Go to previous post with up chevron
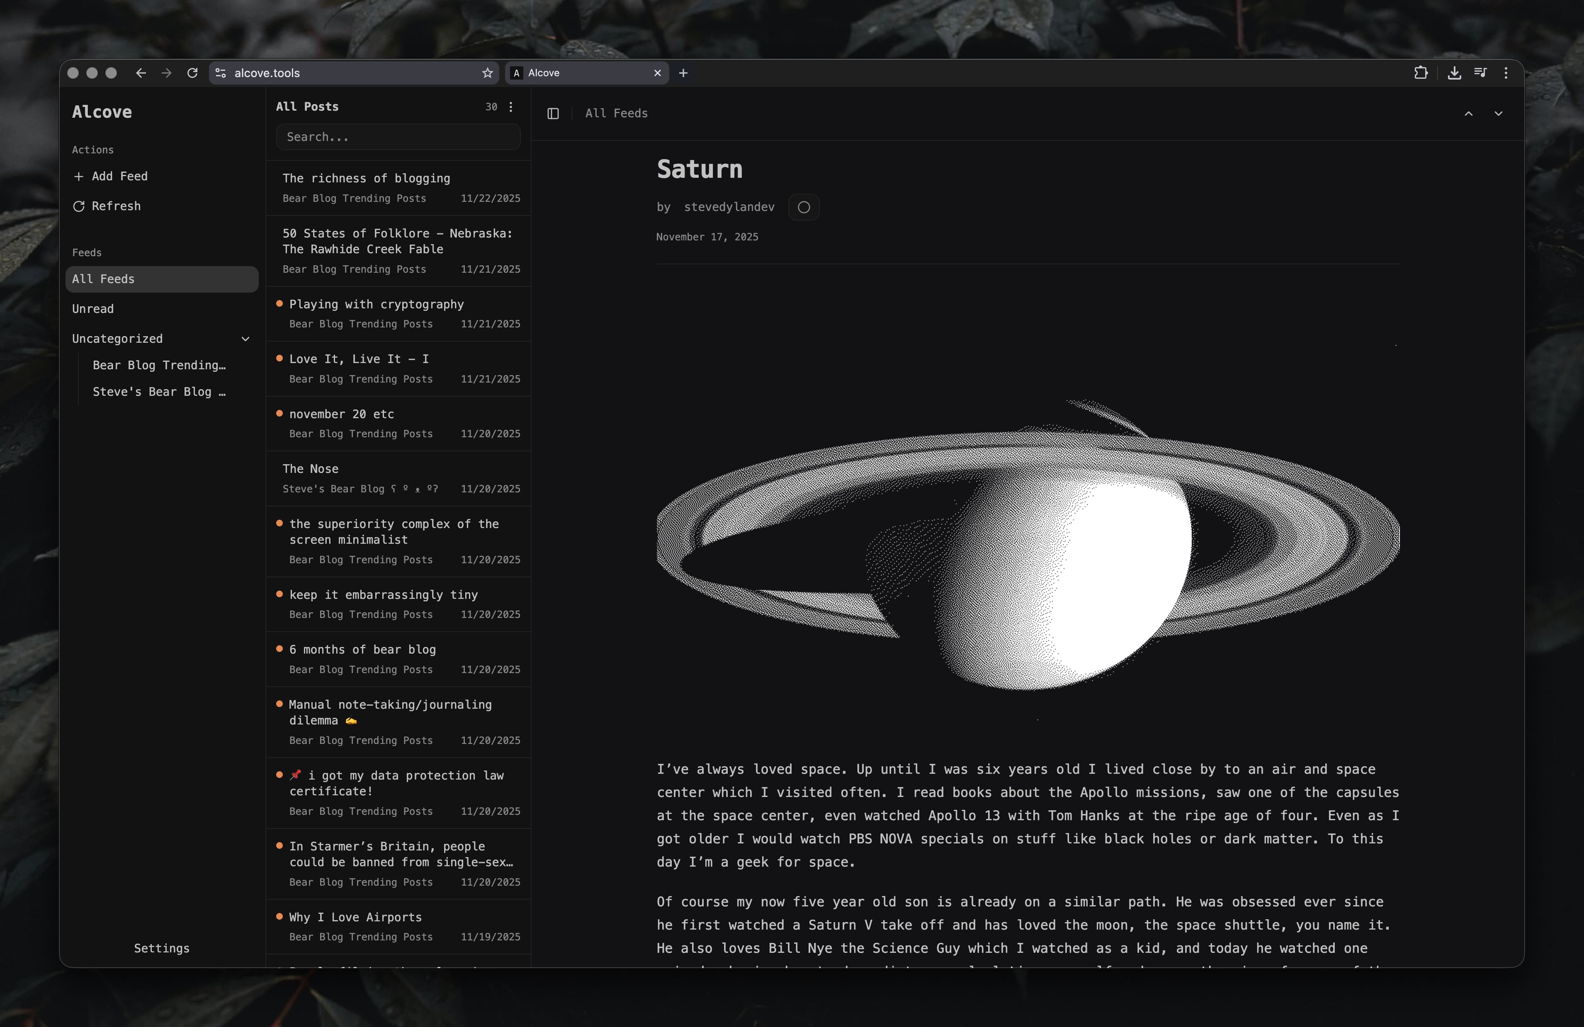Viewport: 1584px width, 1027px height. [x=1468, y=114]
